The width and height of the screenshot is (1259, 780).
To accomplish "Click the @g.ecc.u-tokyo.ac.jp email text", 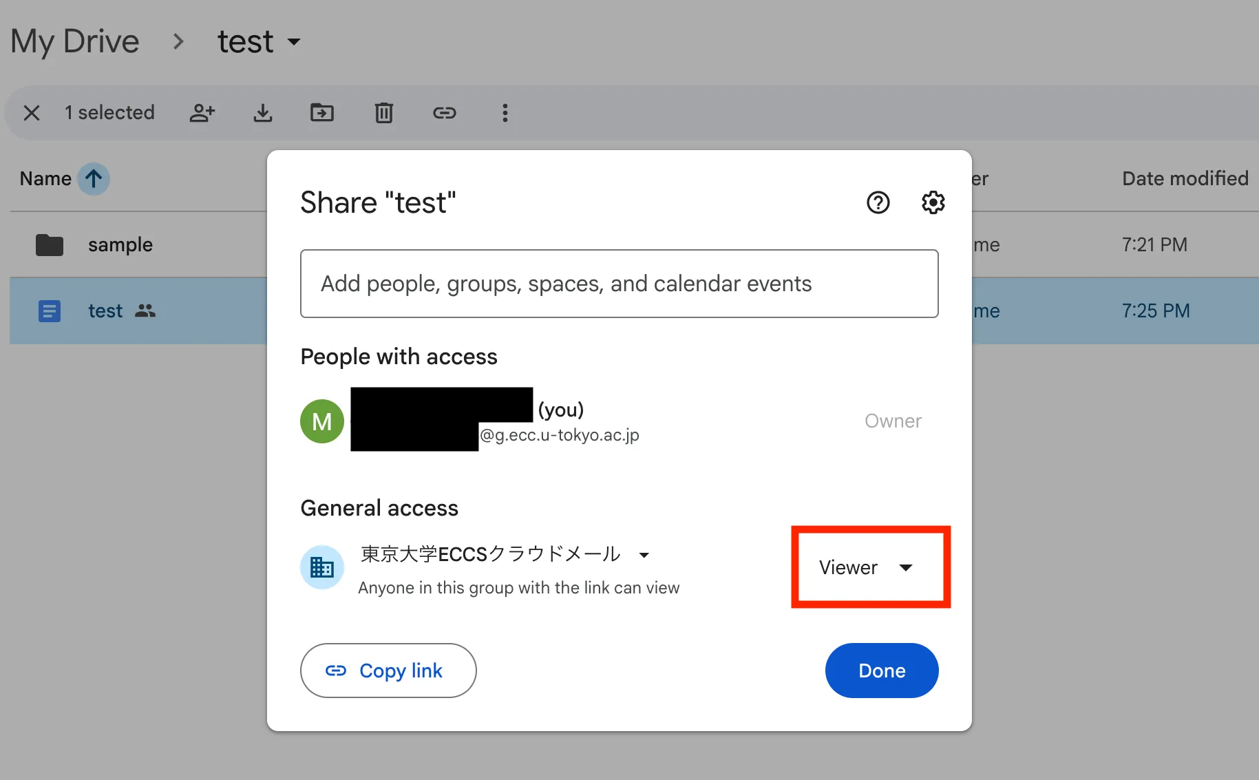I will click(560, 435).
